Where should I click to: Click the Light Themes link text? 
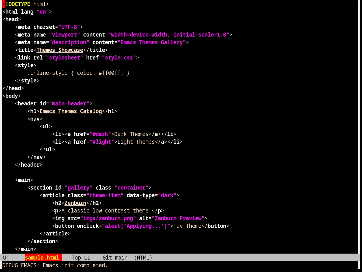click(136, 142)
